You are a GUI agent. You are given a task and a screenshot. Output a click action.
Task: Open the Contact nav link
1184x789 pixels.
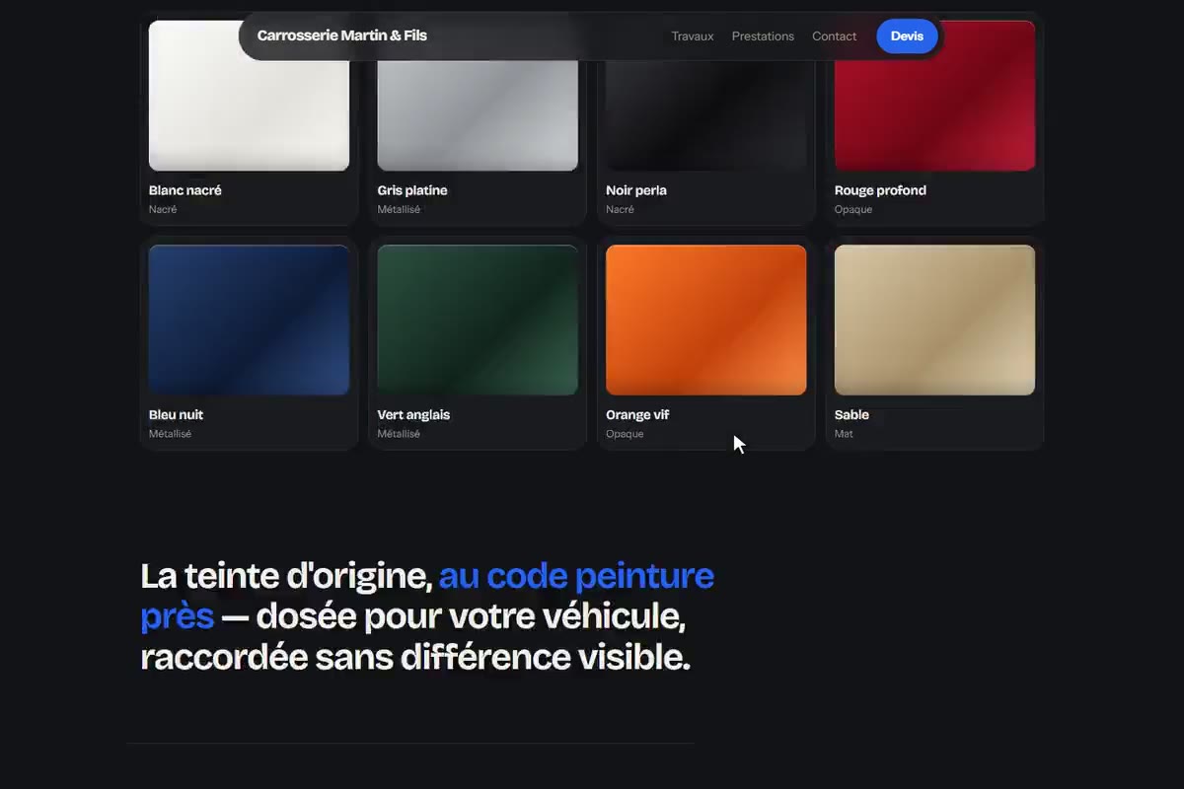pos(834,36)
